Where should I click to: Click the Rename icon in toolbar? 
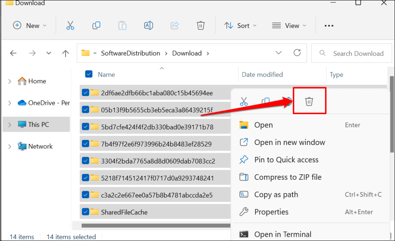(149, 25)
